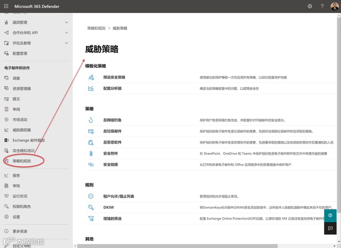Click the teal help floating button

[330, 216]
